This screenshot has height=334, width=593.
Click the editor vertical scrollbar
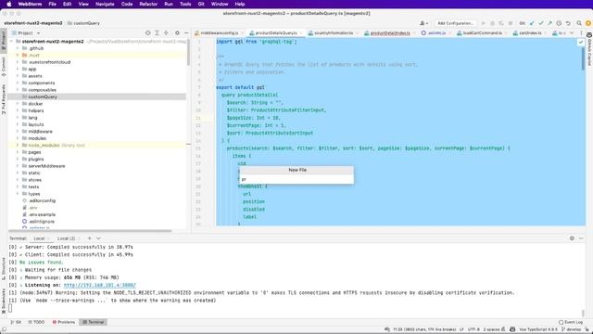pyautogui.click(x=583, y=58)
